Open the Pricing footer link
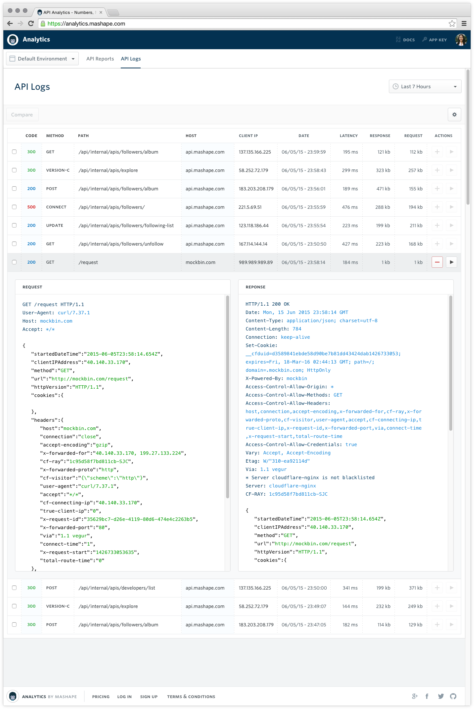The height and width of the screenshot is (709, 474). (x=101, y=697)
